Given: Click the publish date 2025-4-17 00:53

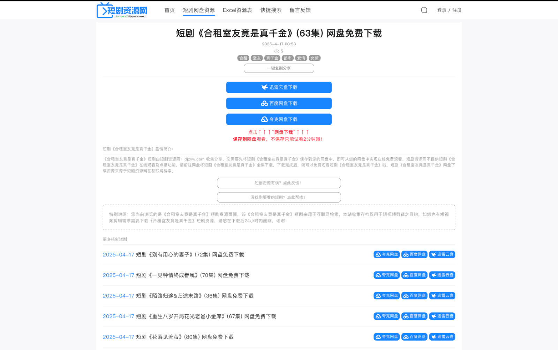Looking at the screenshot, I should point(279,44).
